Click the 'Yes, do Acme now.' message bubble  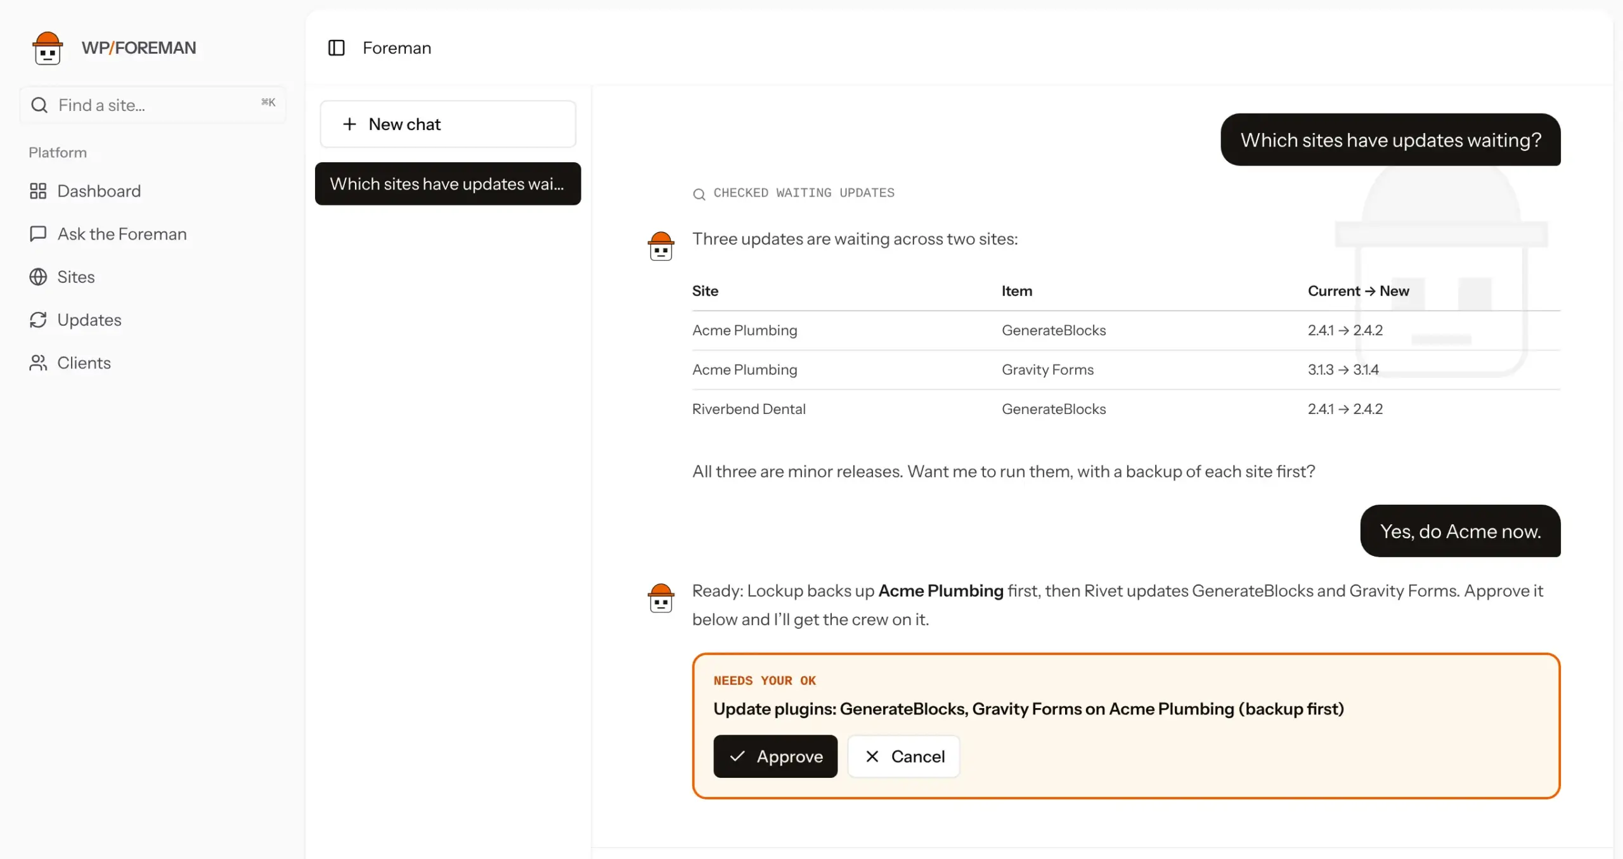1460,531
